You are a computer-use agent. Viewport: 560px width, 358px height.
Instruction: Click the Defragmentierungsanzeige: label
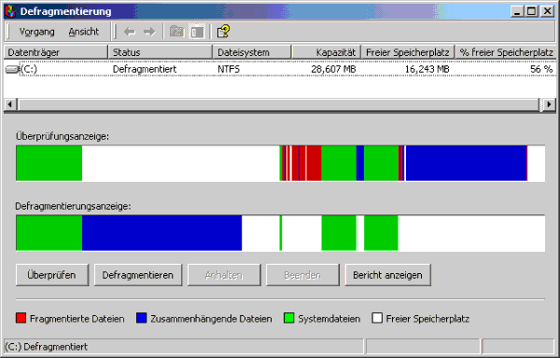73,206
